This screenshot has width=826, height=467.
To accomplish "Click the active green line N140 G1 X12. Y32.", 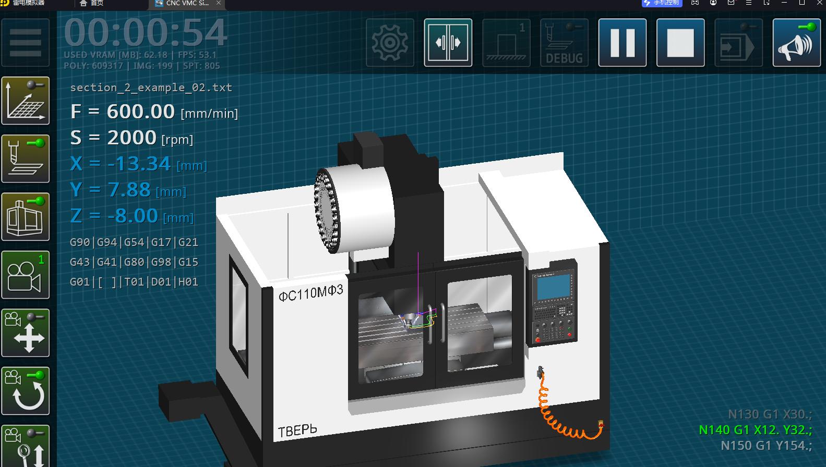I will (756, 430).
